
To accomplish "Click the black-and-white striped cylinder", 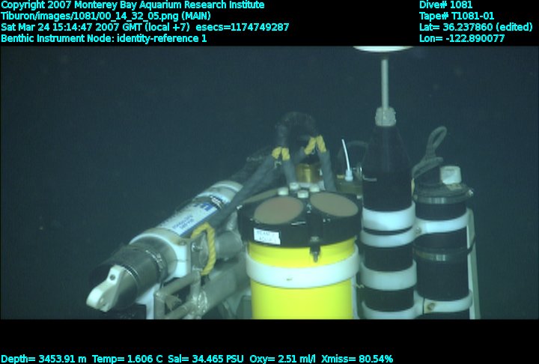I will pyautogui.click(x=388, y=240).
